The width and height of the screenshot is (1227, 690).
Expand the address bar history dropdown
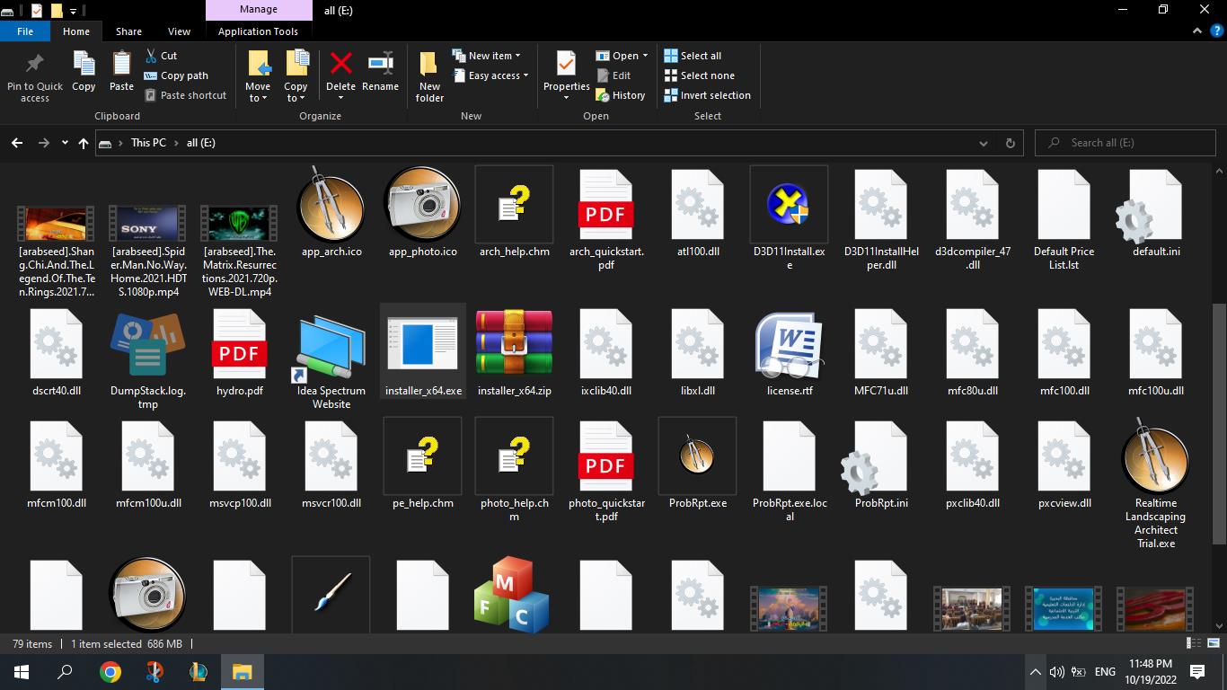click(984, 143)
